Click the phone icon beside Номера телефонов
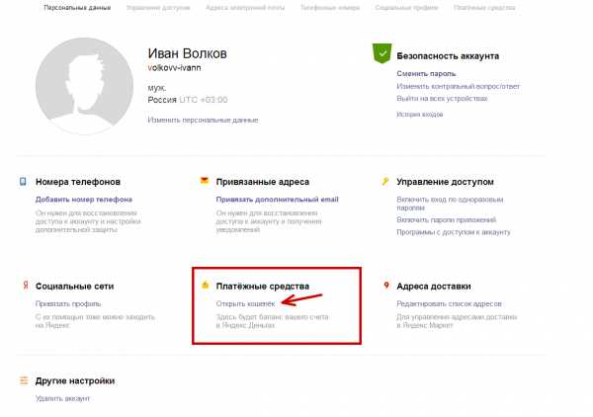Screen dimensions: 593x417 [23, 182]
